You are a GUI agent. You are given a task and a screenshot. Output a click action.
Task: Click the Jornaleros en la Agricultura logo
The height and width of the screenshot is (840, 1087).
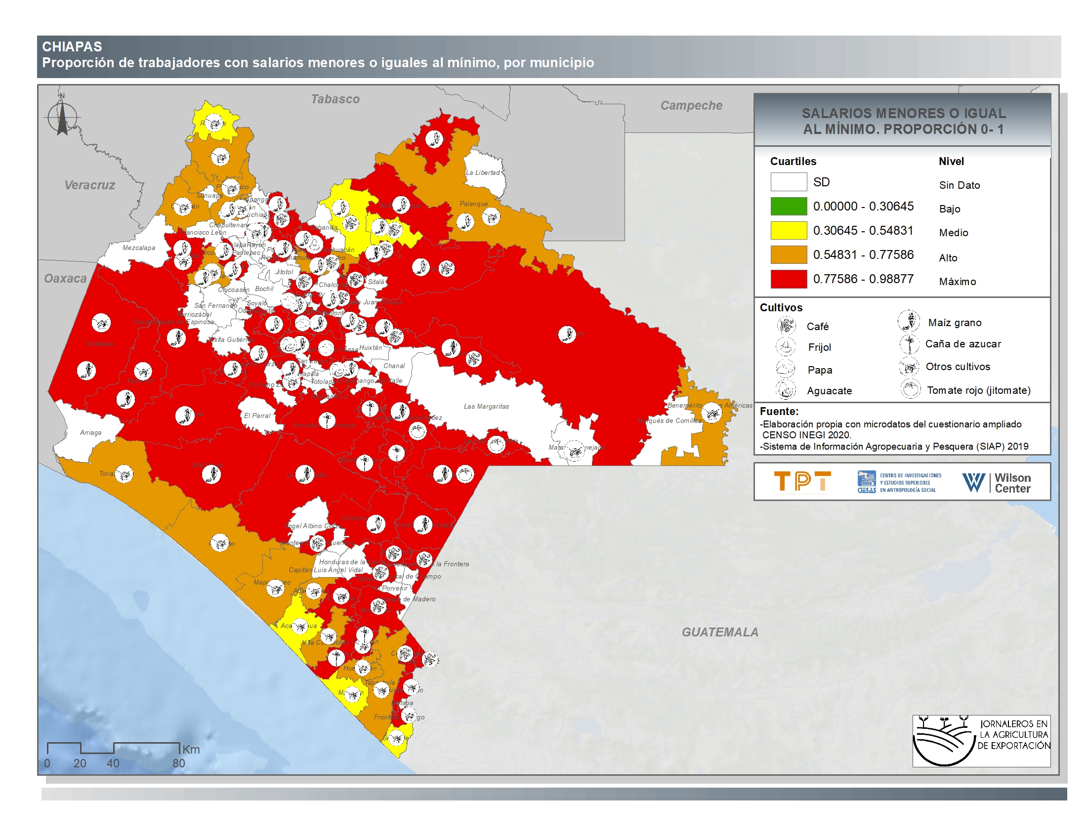point(981,740)
